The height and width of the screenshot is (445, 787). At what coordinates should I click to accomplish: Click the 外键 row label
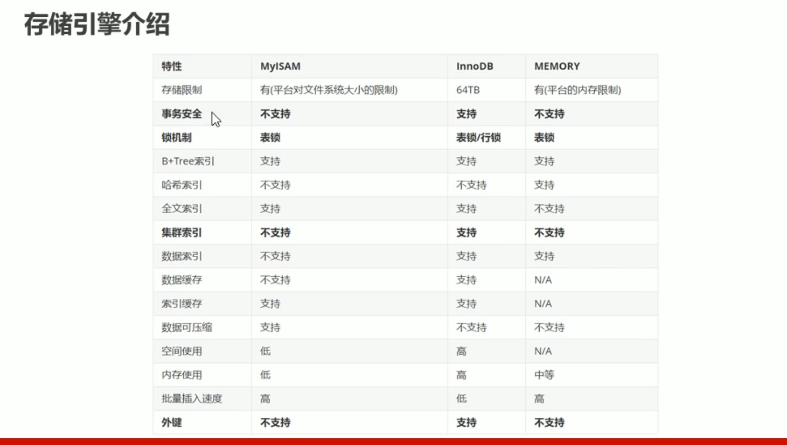pos(172,423)
